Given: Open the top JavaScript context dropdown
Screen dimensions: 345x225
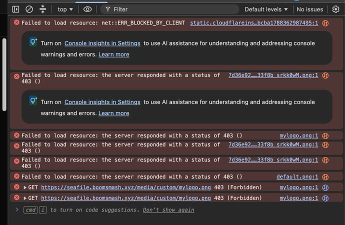Looking at the screenshot, I should point(65,9).
